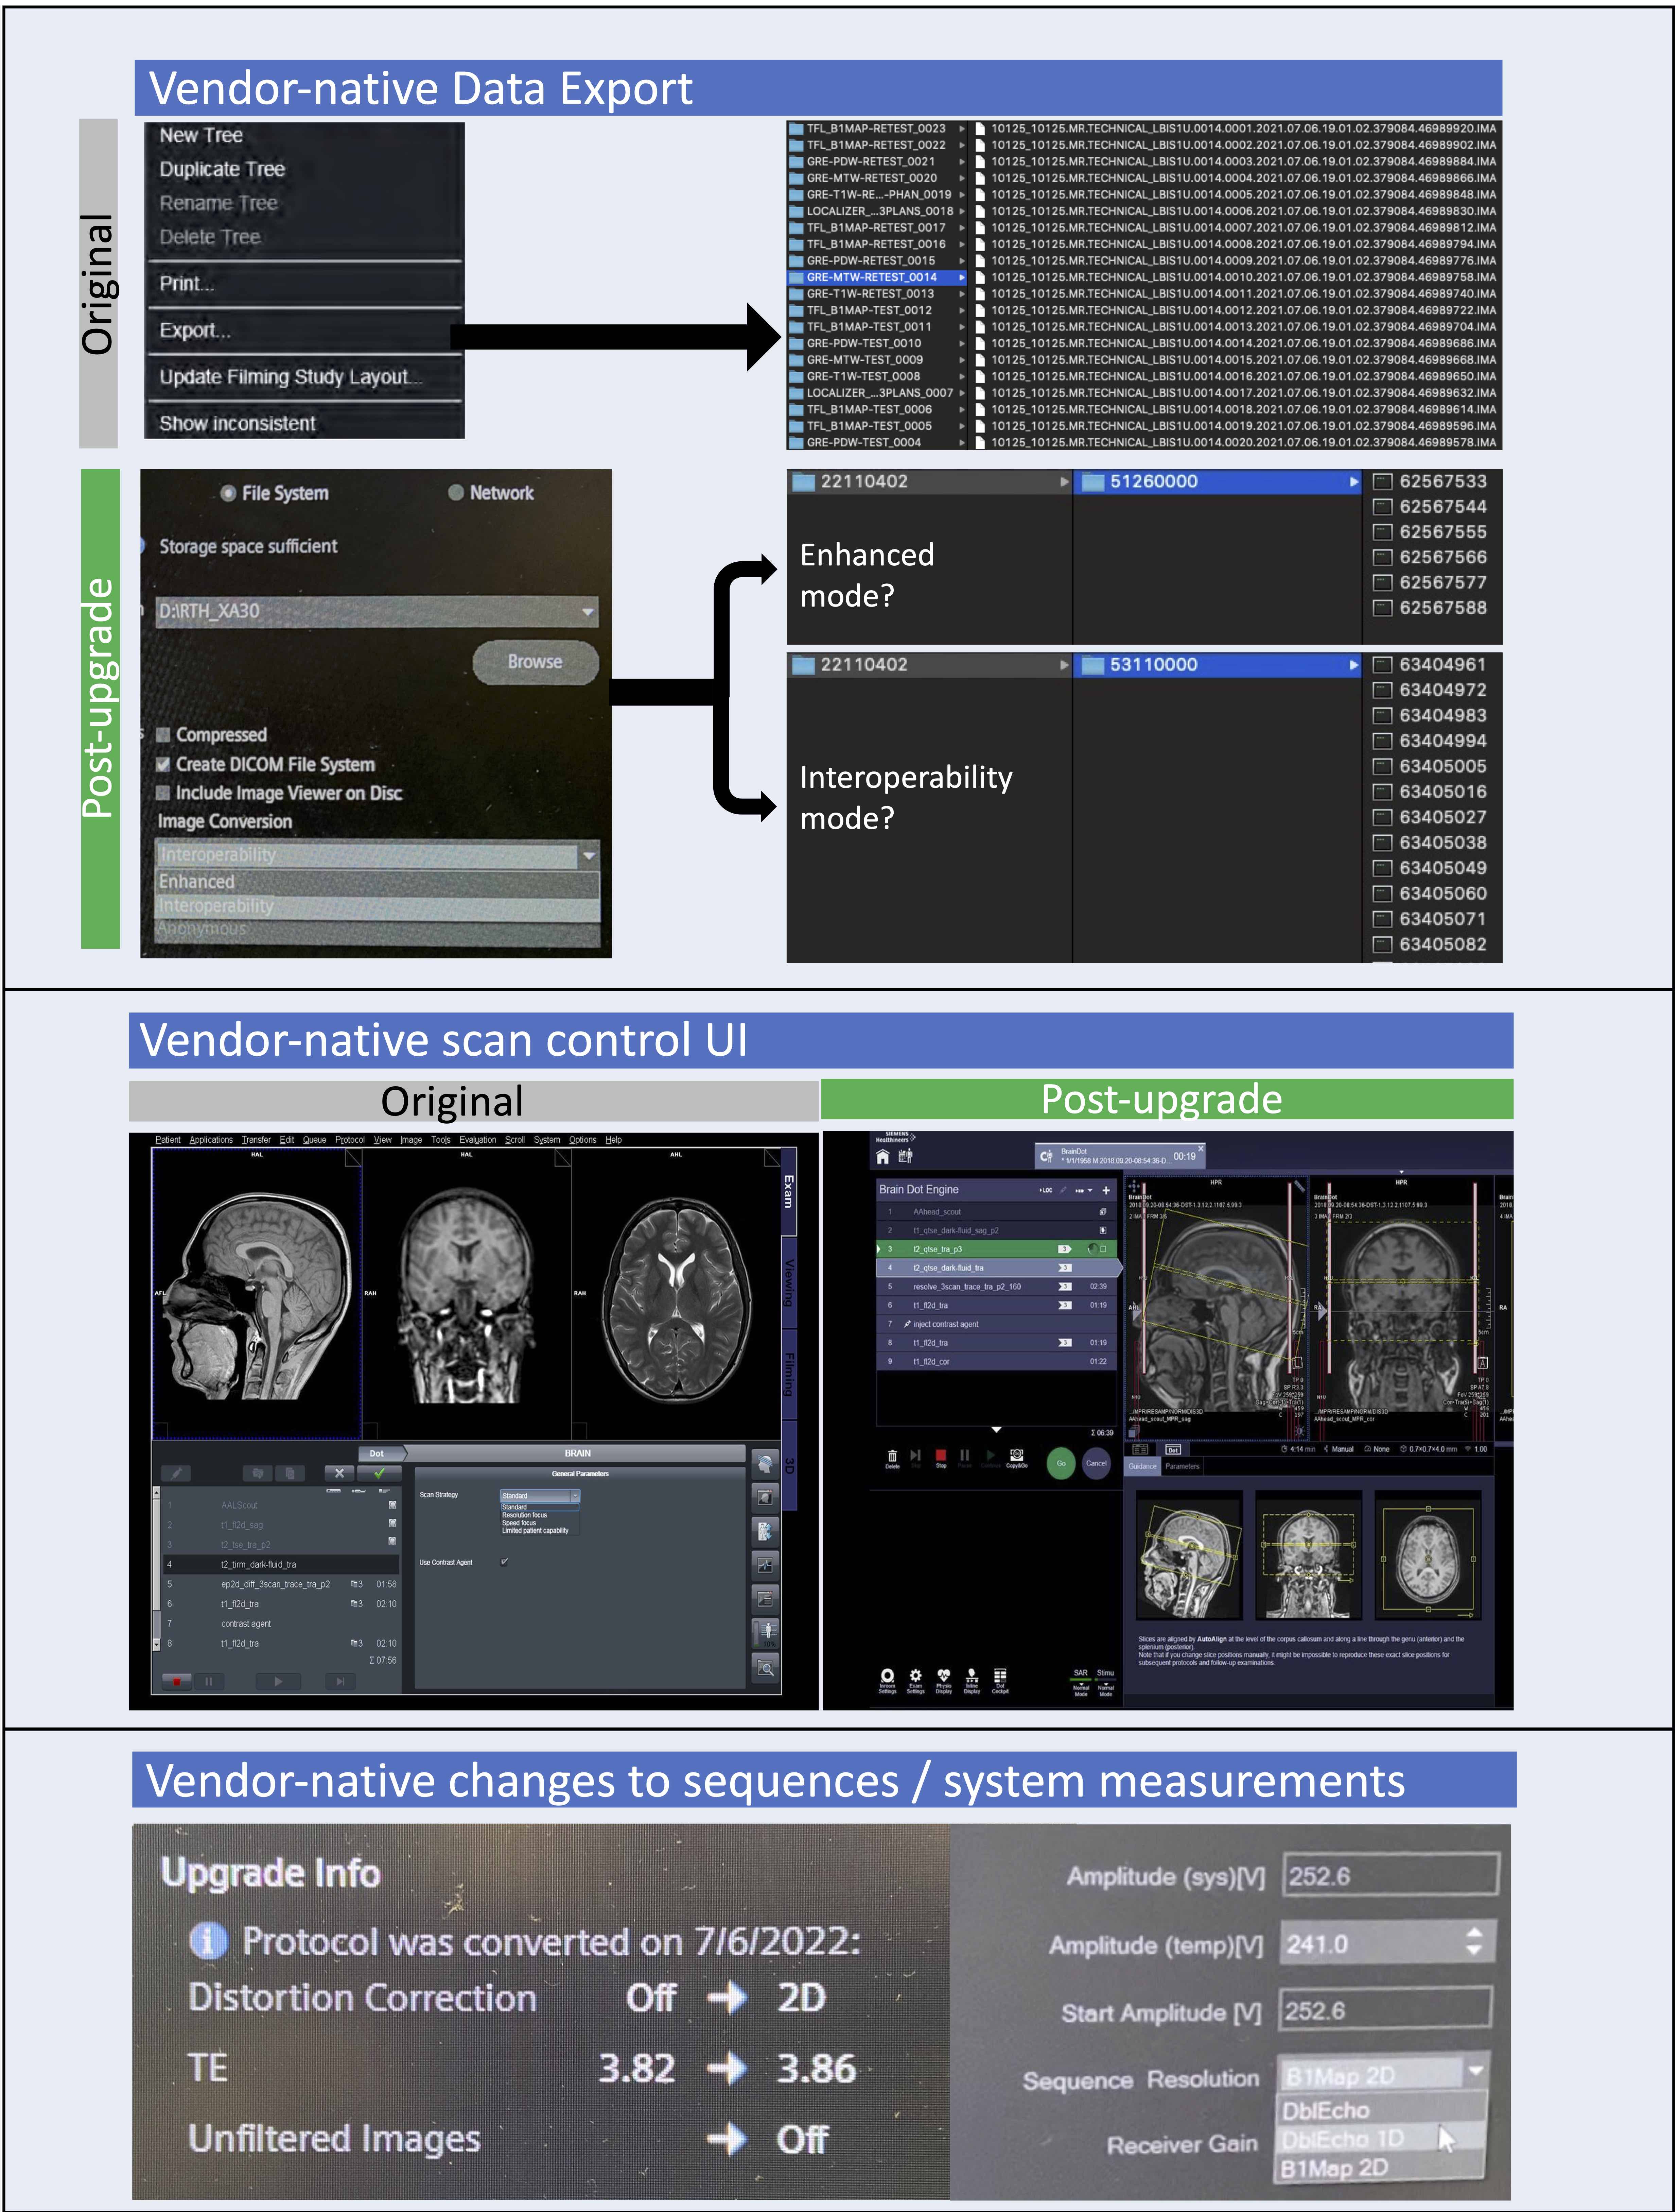Click the Home icon in Siemens header

pyautogui.click(x=882, y=1157)
